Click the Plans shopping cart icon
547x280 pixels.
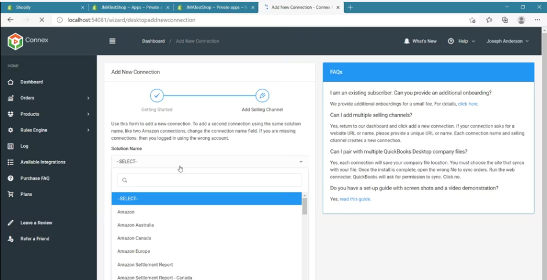(10, 194)
